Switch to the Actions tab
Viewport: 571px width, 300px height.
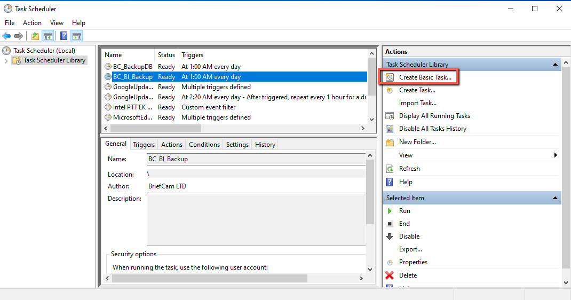tap(171, 145)
